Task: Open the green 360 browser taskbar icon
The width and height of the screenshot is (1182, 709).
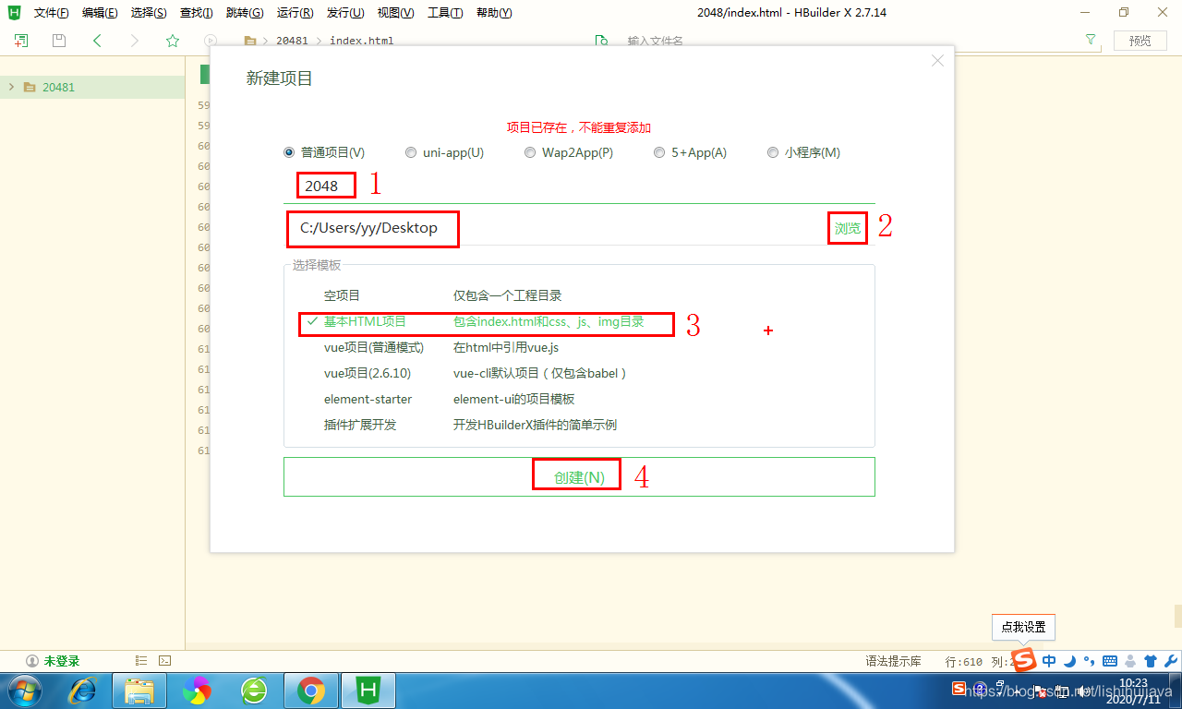Action: pos(254,691)
